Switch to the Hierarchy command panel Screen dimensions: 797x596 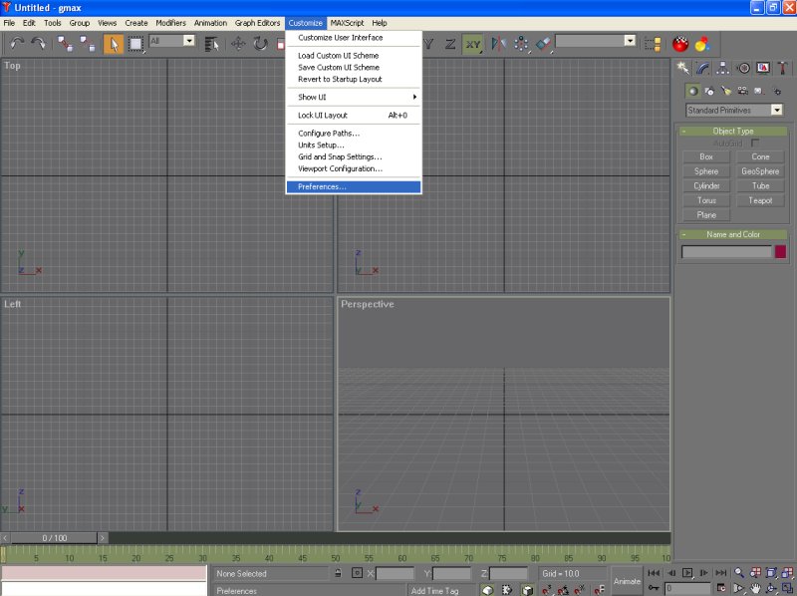tap(723, 68)
